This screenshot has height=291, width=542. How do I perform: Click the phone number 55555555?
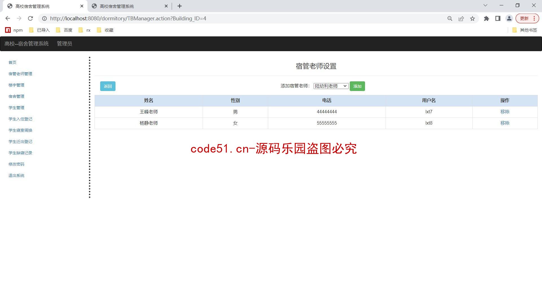[327, 123]
